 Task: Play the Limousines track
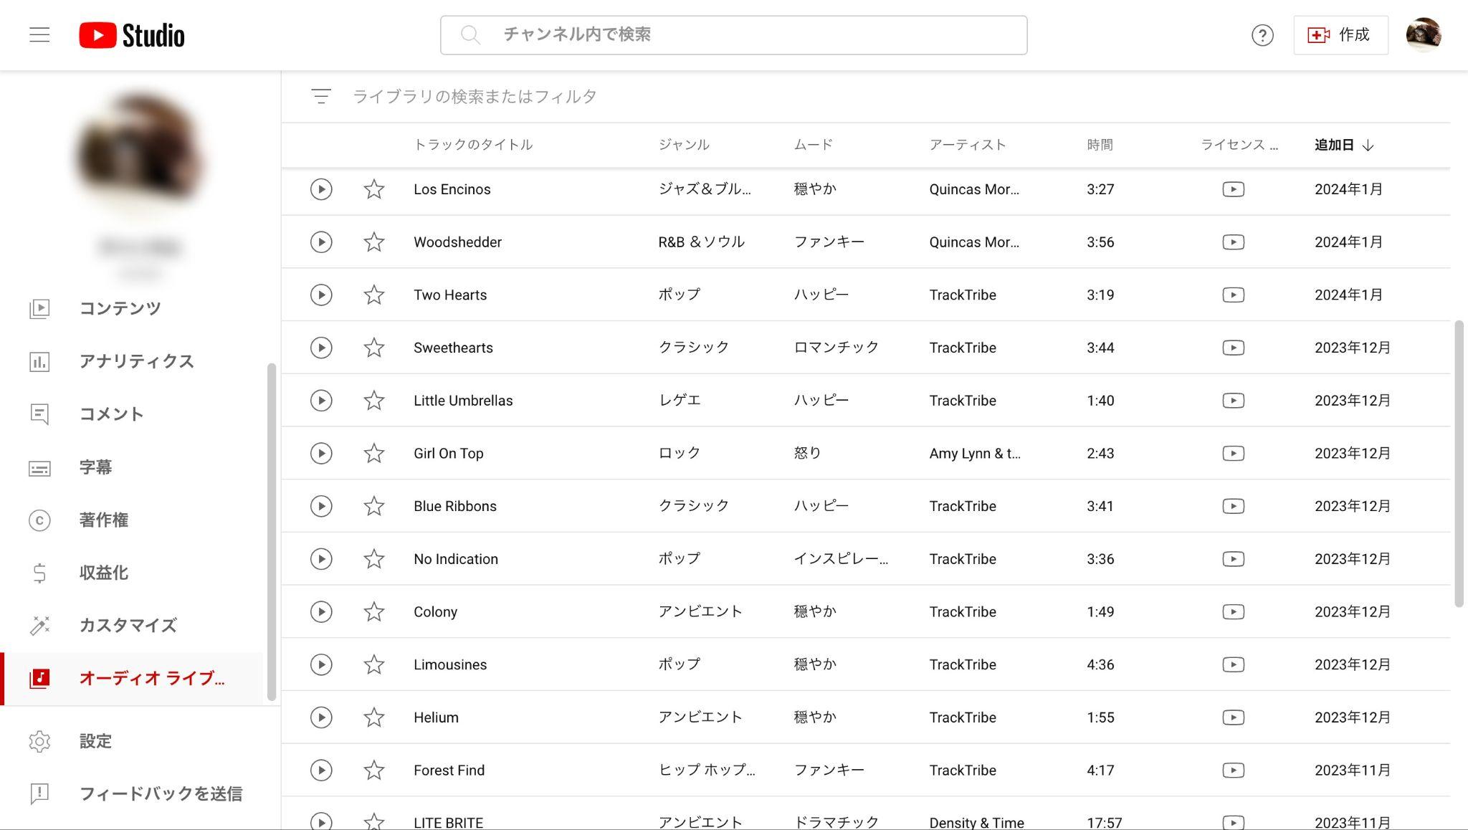(x=321, y=664)
